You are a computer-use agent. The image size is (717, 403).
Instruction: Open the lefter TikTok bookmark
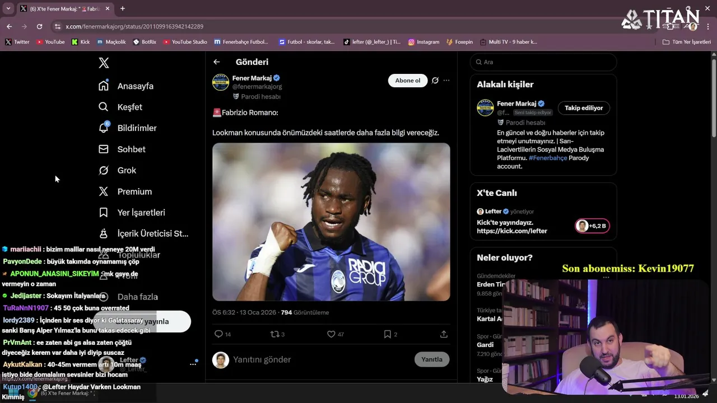(372, 42)
